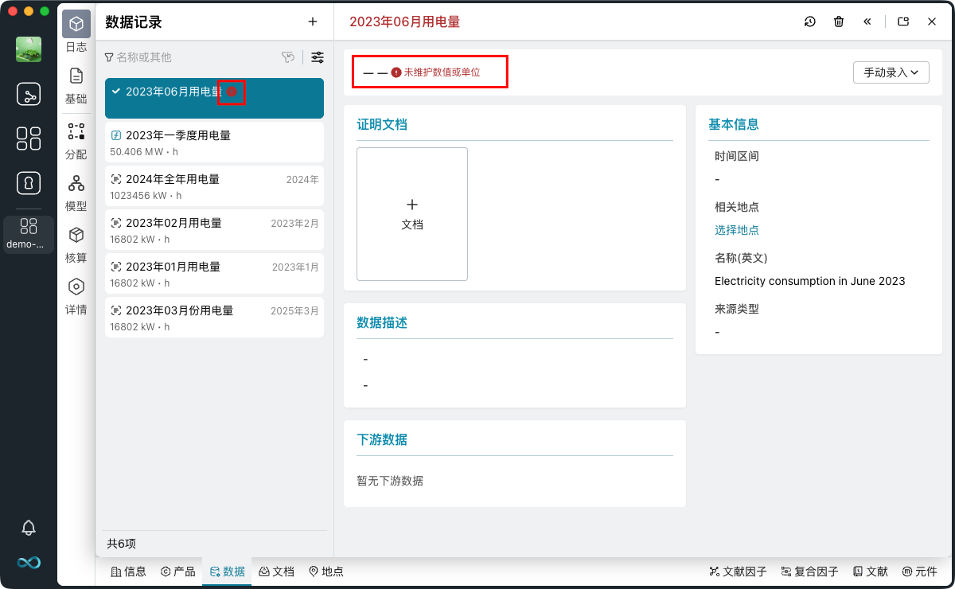Open notifications bell icon
Viewport: 955px width, 589px height.
tap(29, 527)
